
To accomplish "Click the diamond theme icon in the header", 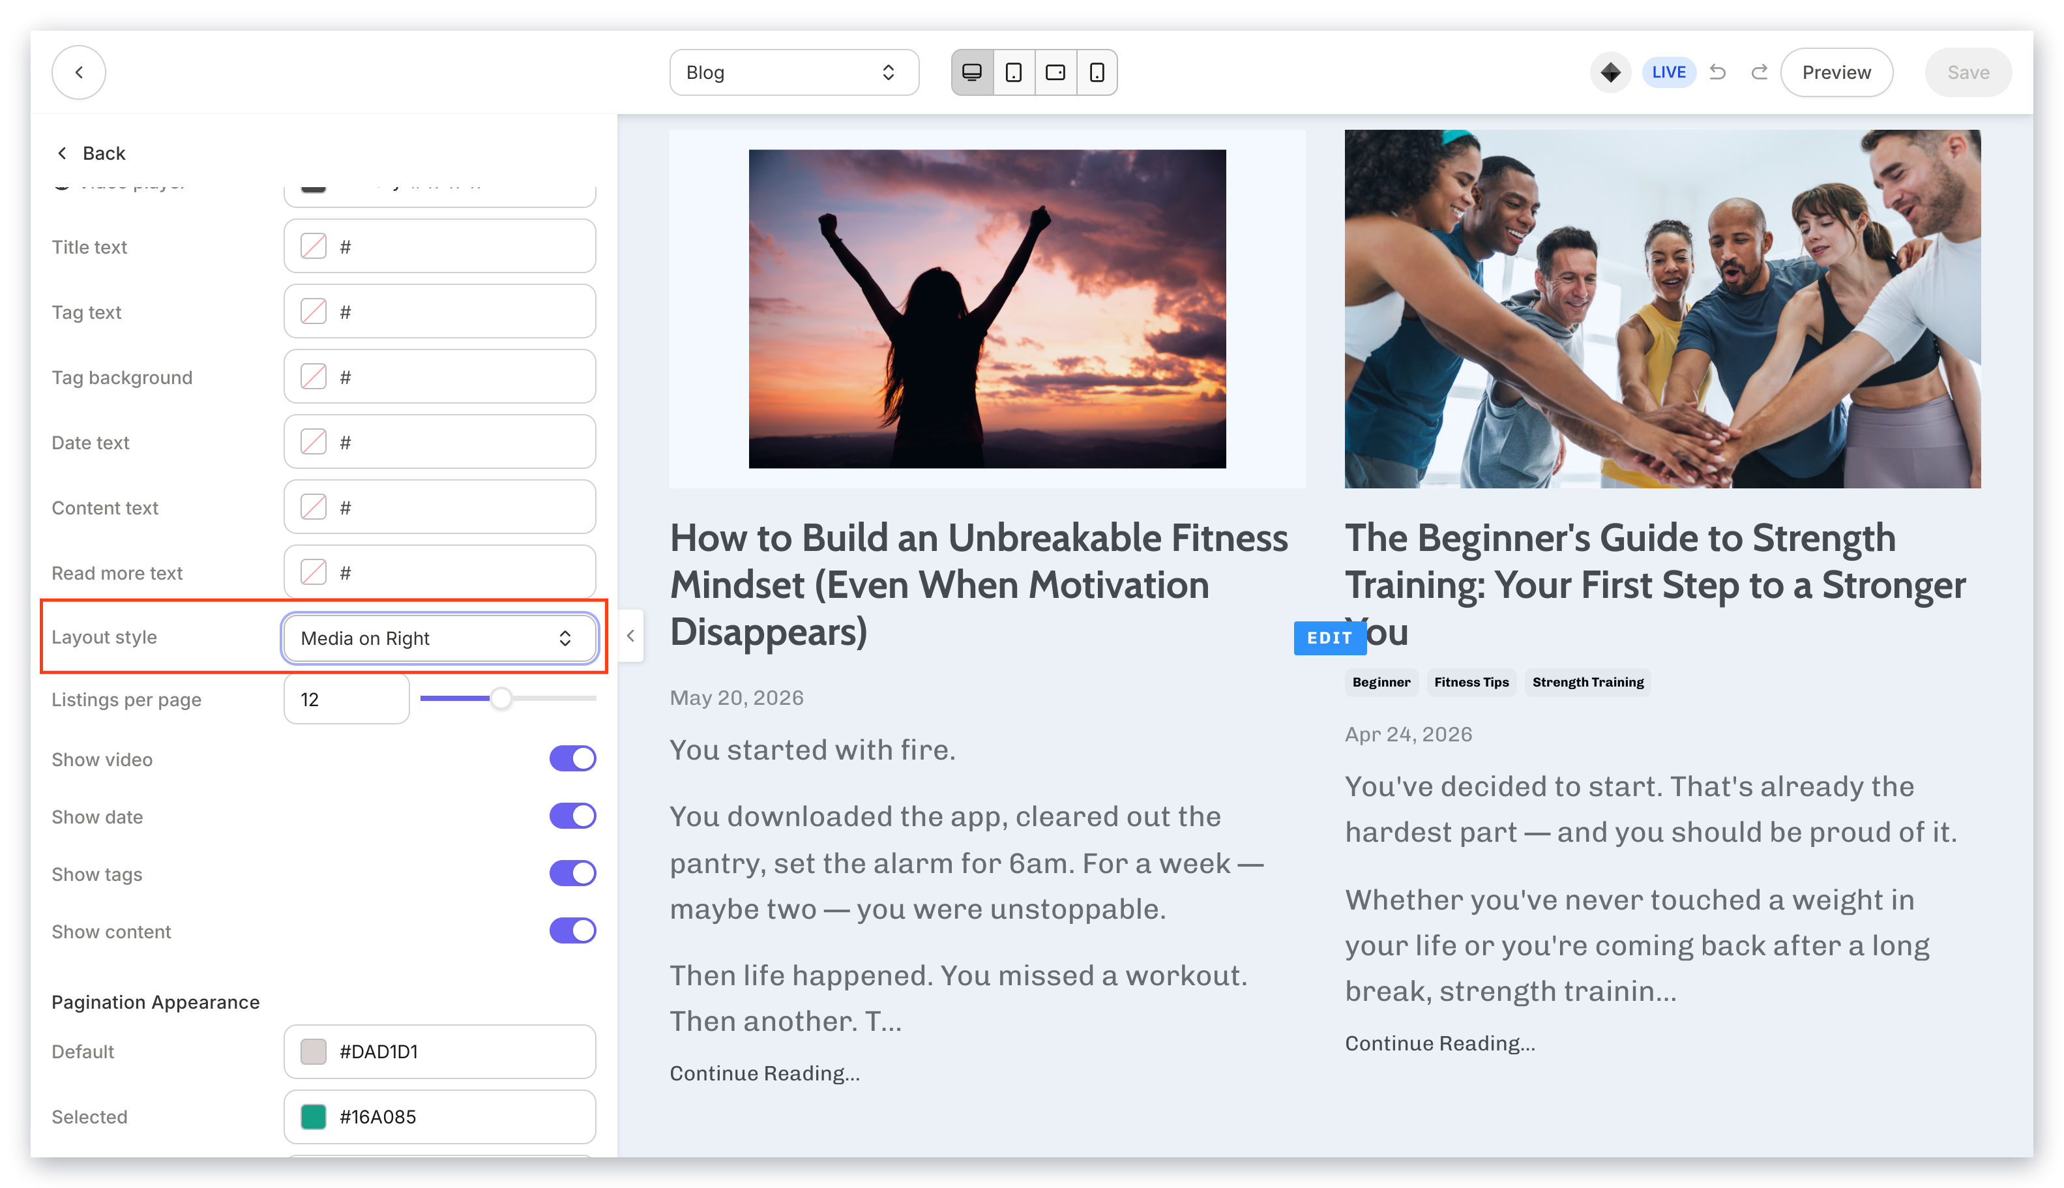I will (1610, 72).
